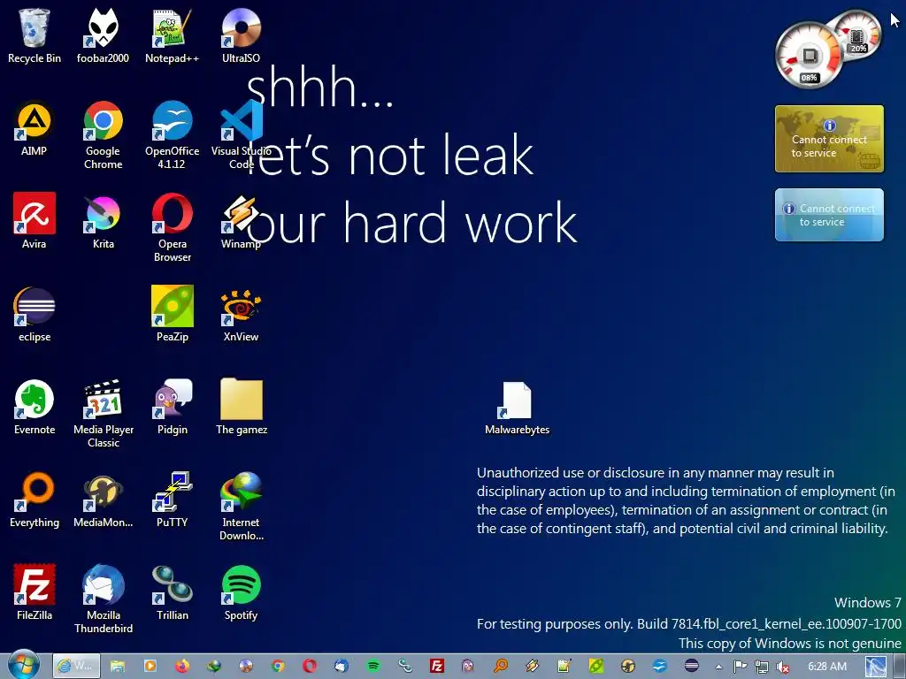Open FileZilla desktop shortcut
This screenshot has width=906, height=679.
35,592
